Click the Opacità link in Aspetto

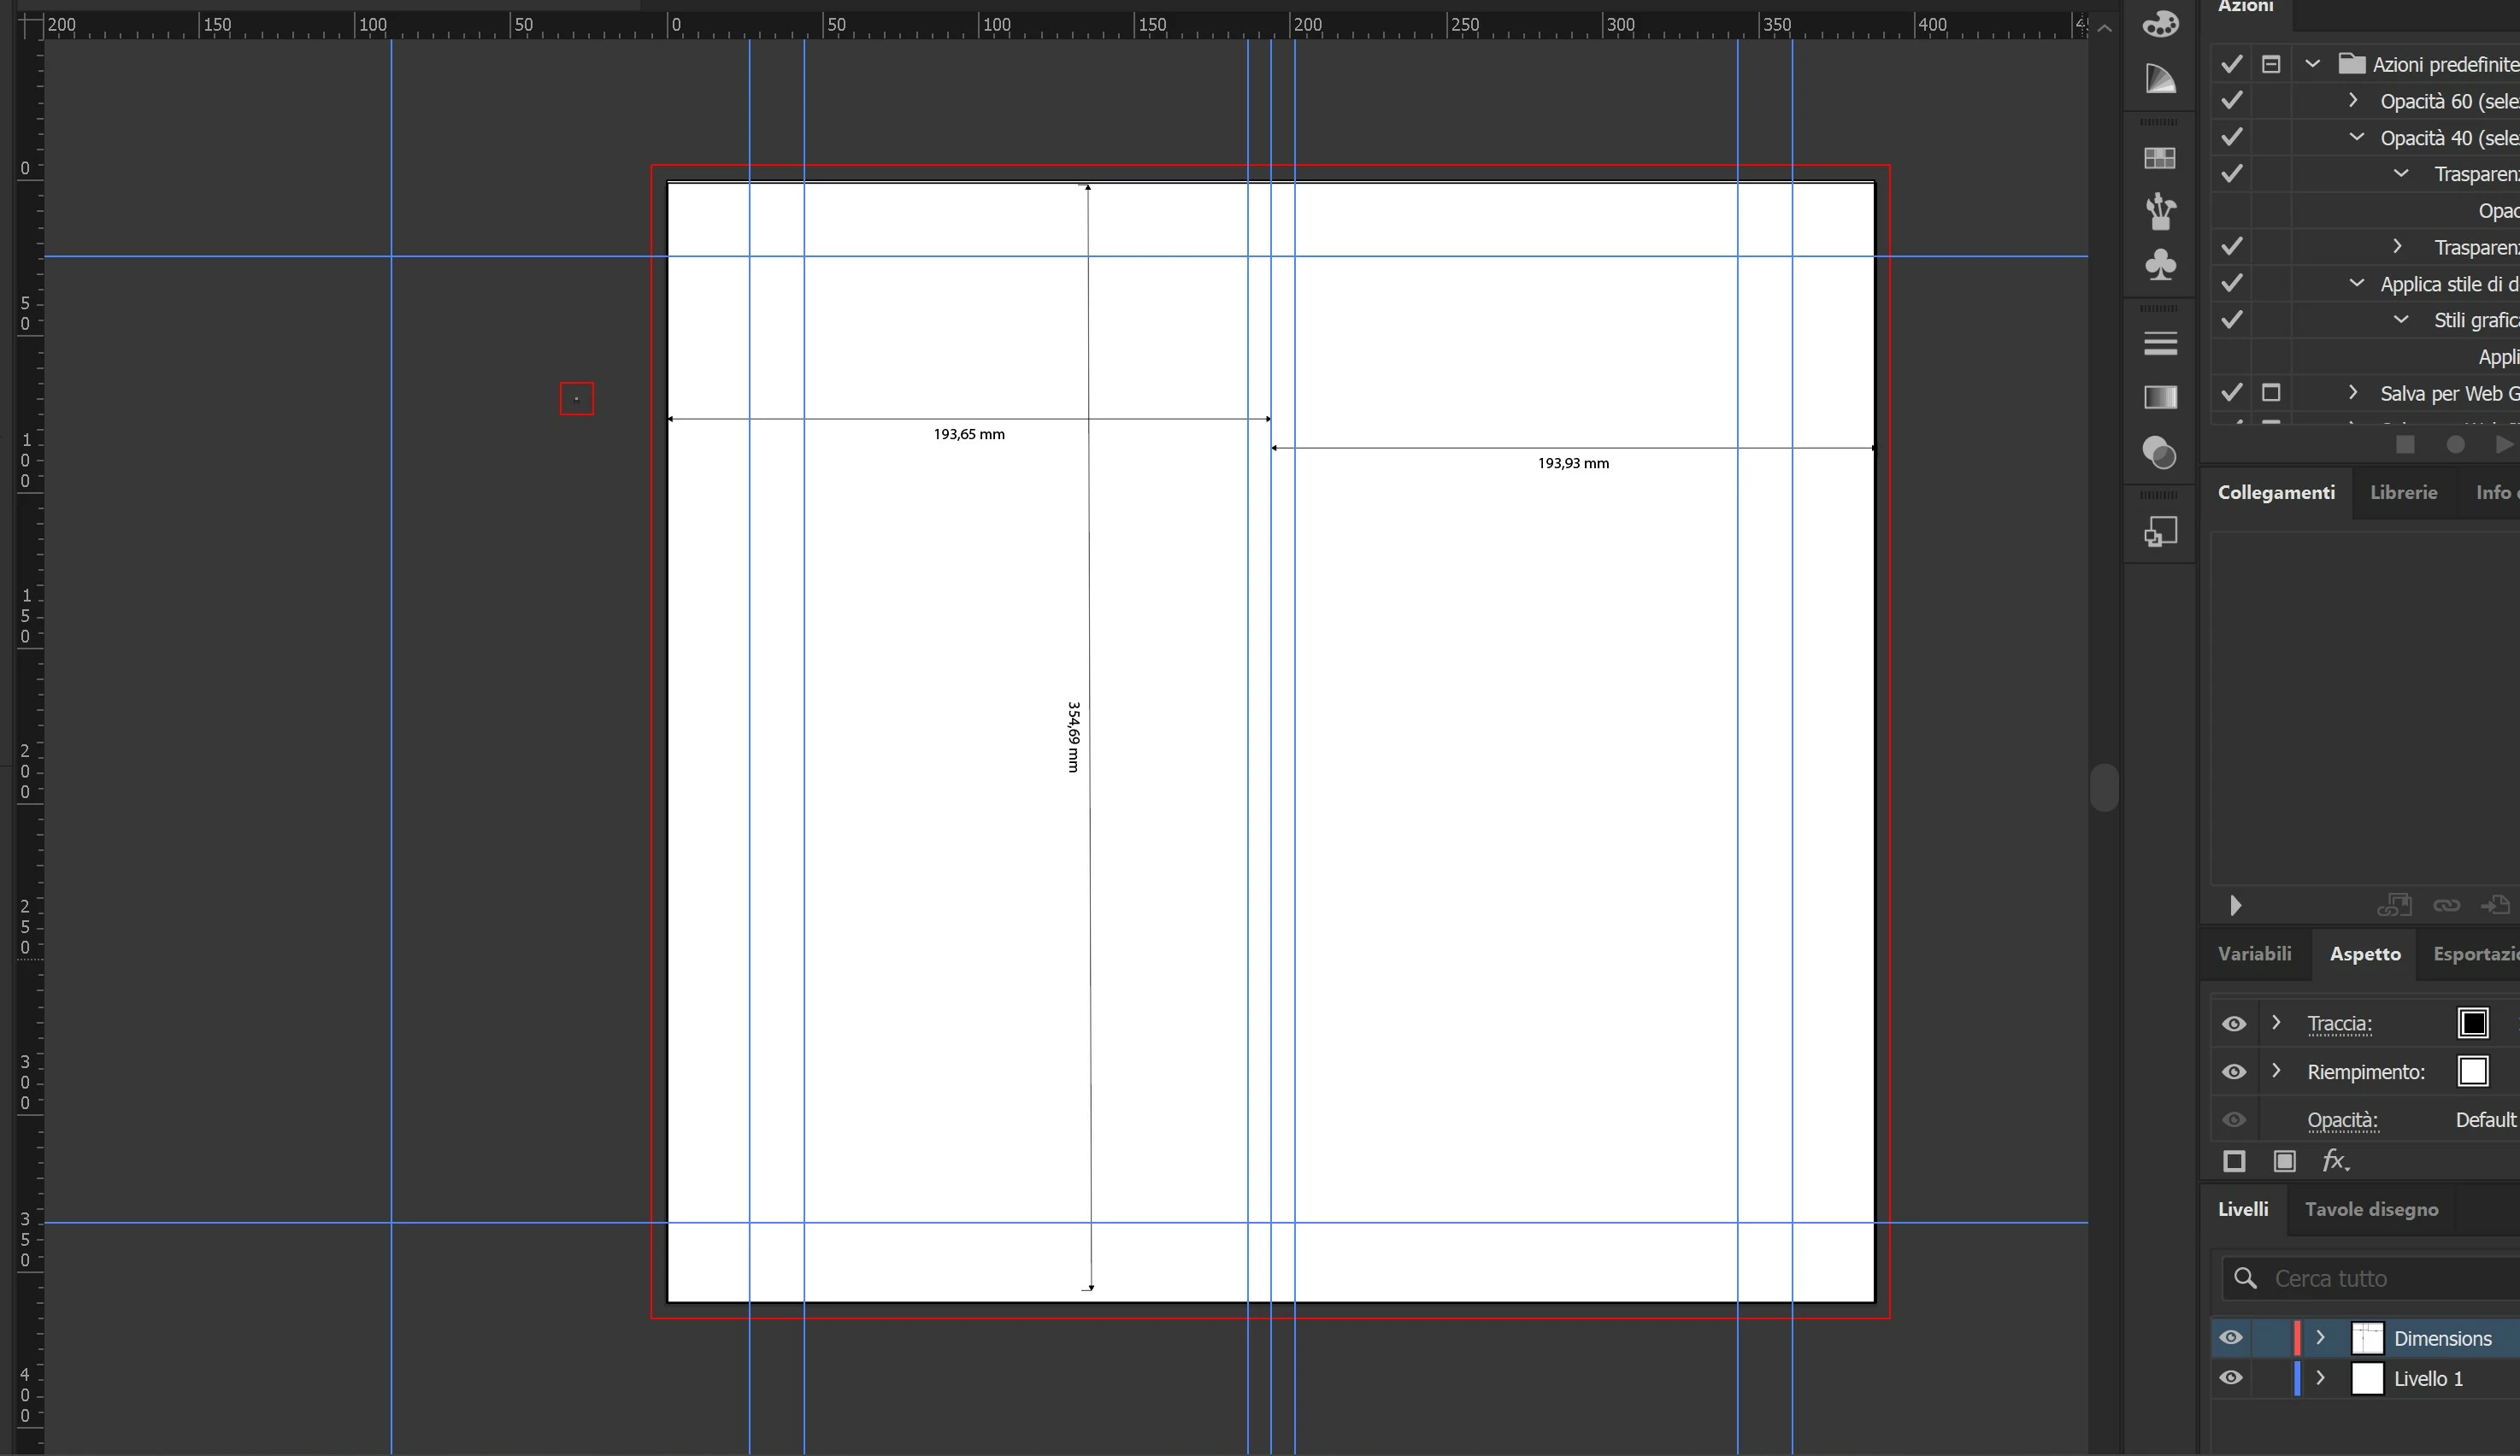[2342, 1120]
